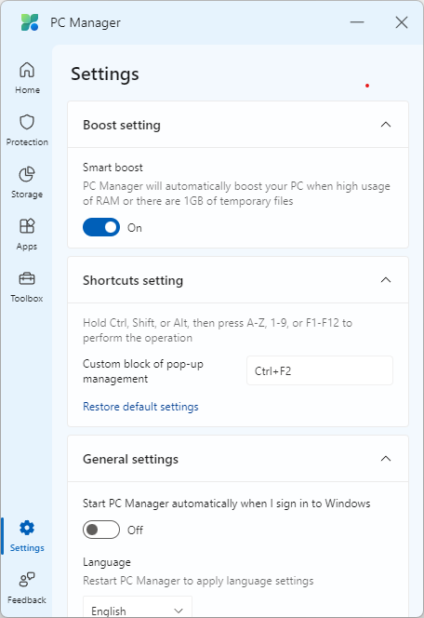Turn off the Smart boost toggle
The width and height of the screenshot is (424, 618).
coord(101,227)
